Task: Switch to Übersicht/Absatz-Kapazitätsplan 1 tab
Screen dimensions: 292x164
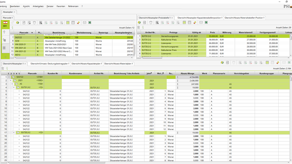Action: coord(87,63)
